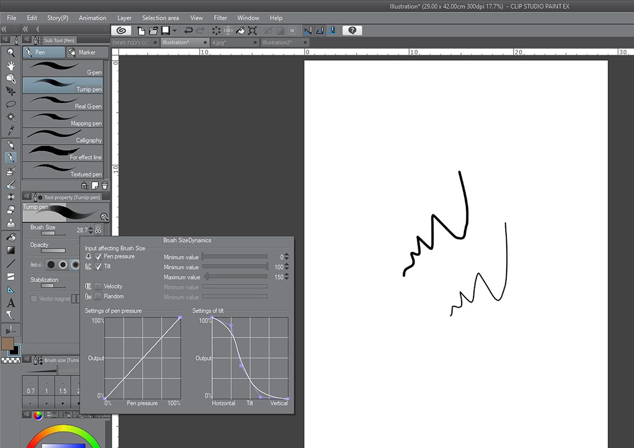
Task: Adjust Brush Size 28.7 stepper arrows
Action: point(91,230)
